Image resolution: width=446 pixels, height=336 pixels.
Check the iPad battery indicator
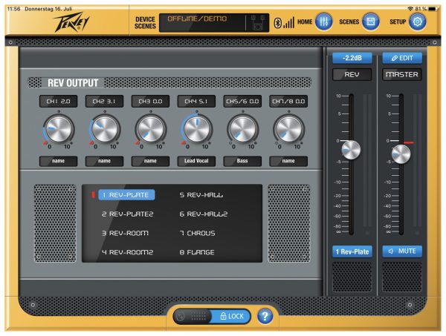click(x=433, y=9)
